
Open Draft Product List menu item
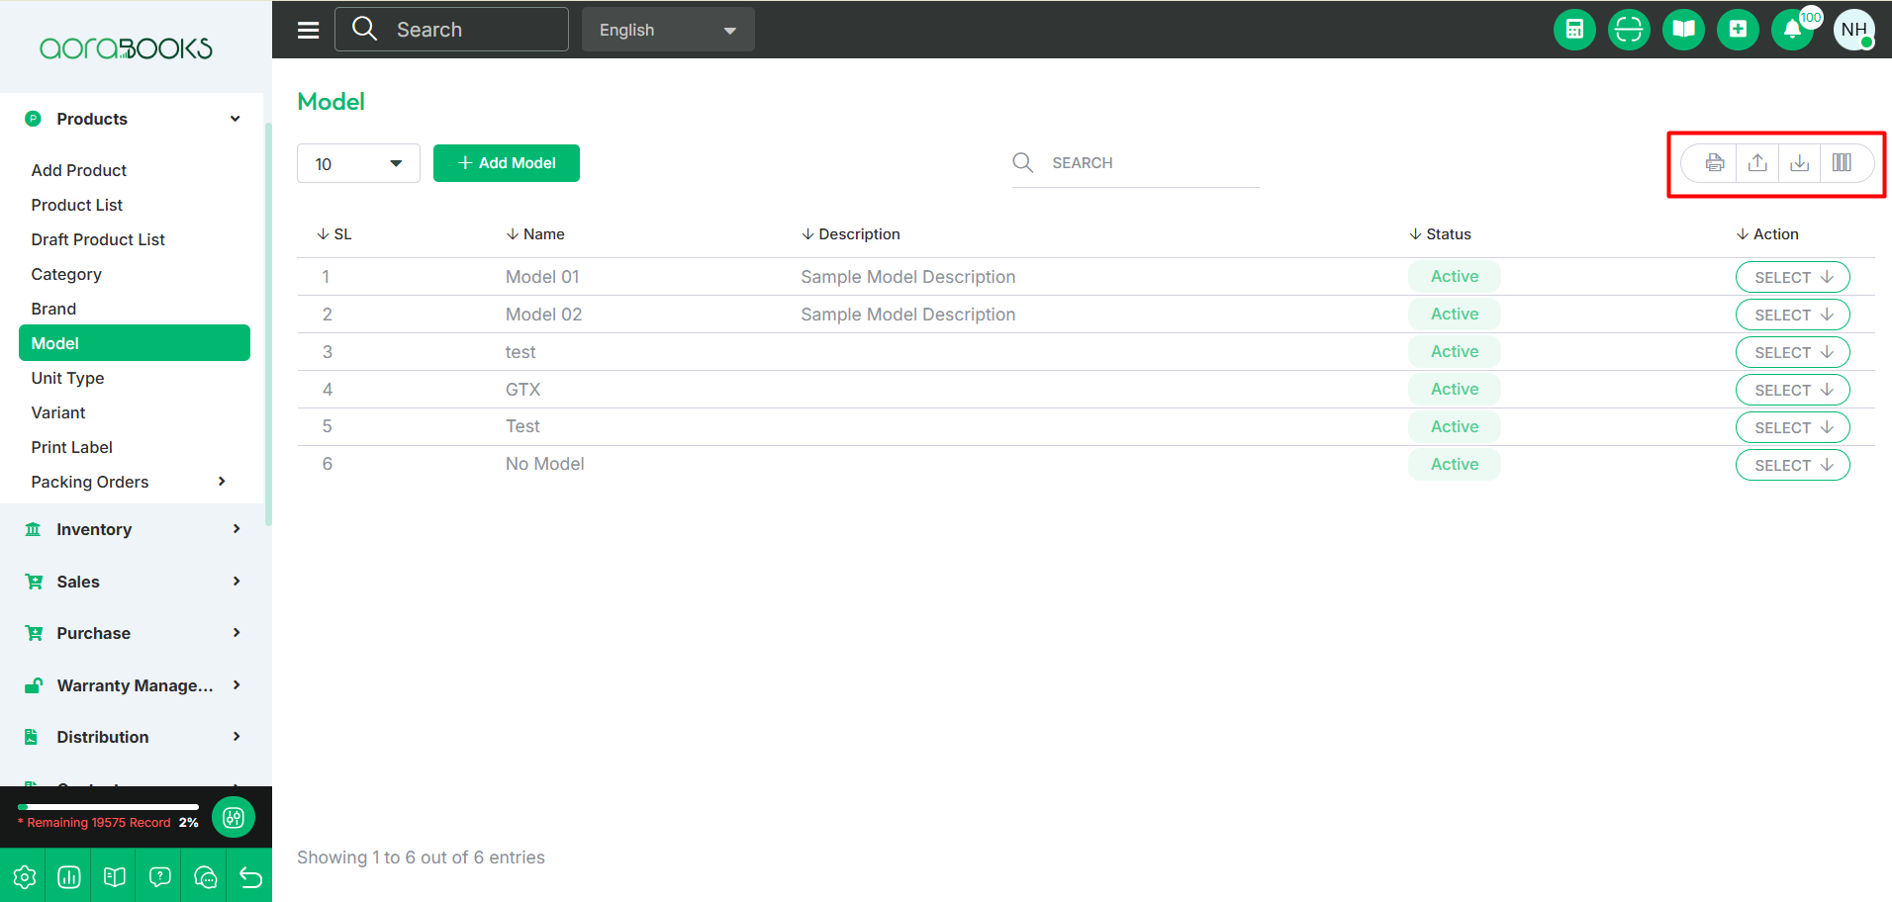(x=98, y=239)
